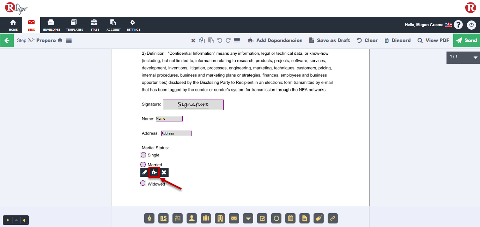The width and height of the screenshot is (480, 227).
Task: Select the Widowed radio button
Action: (143, 183)
